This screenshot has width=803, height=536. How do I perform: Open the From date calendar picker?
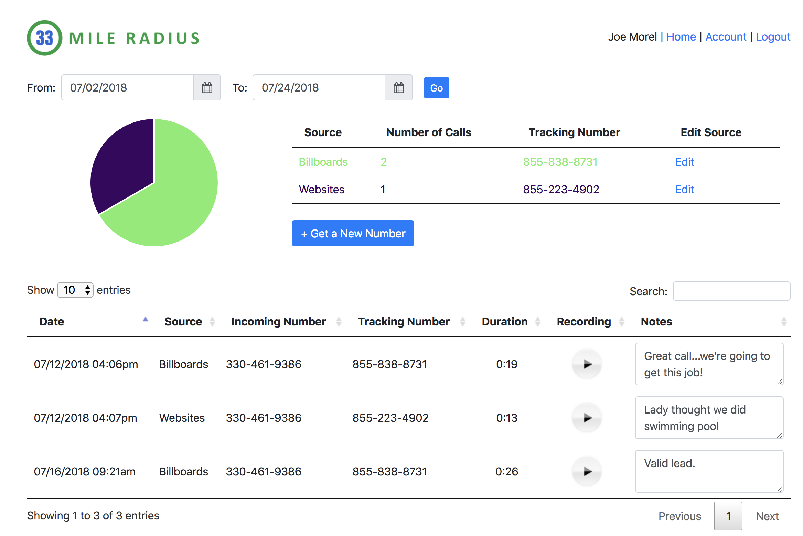point(207,88)
